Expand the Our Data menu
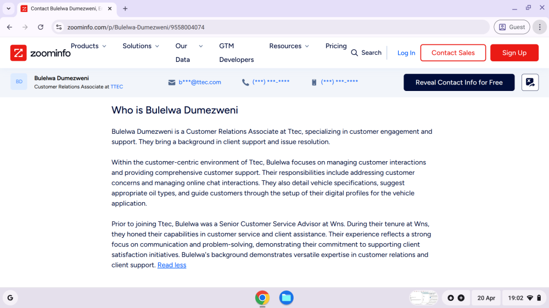Screen dimensions: 549x308 [x=189, y=53]
